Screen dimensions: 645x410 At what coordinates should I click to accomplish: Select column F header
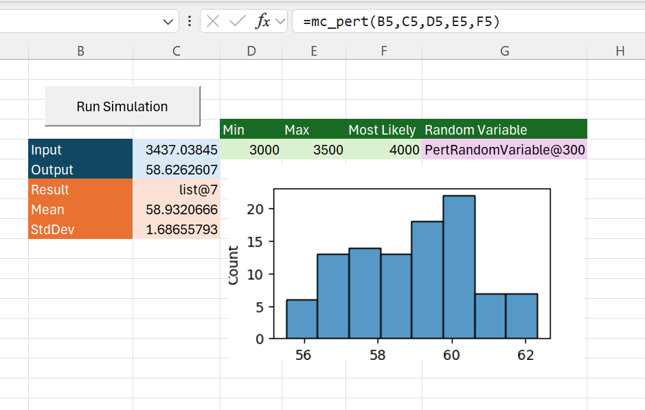(x=384, y=51)
